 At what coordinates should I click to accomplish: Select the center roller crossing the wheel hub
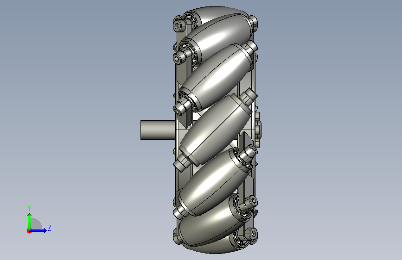pos(215,130)
